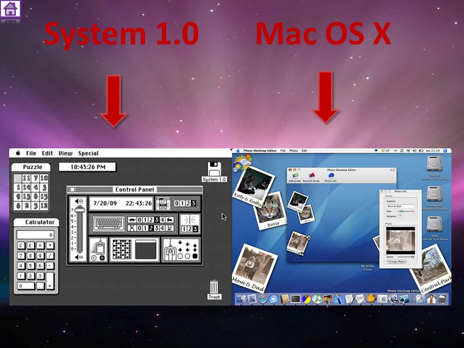Click the Change Photo button
Screen dimensions: 464x348
(396, 261)
